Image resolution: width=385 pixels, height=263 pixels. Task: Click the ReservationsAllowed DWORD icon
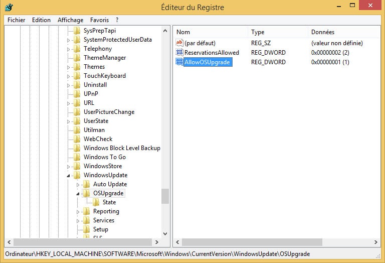point(179,52)
